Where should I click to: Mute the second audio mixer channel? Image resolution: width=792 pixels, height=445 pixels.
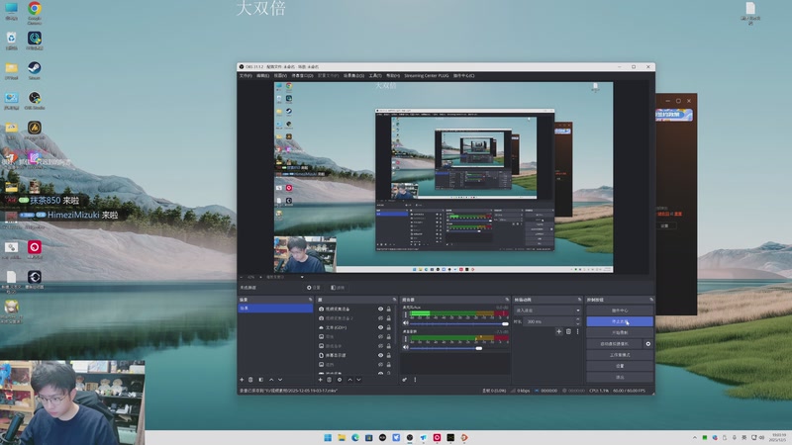pyautogui.click(x=405, y=348)
